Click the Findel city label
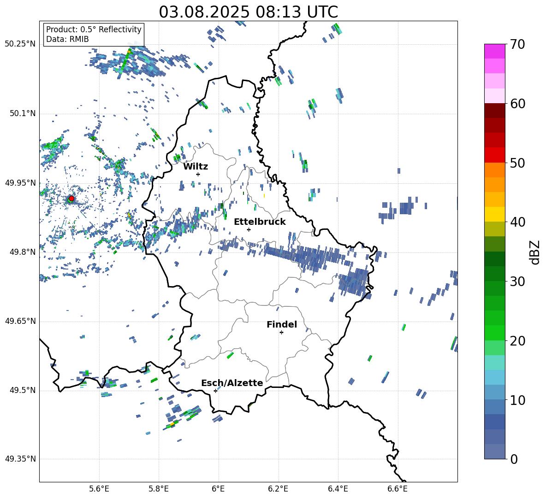 click(282, 324)
